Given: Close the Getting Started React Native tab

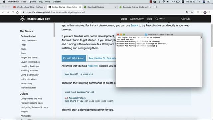Looking at the screenshot, I should click(80, 7).
